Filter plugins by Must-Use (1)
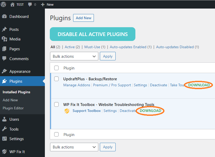215x157 pixels. [95, 47]
